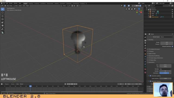
Task: Open the viewport Add menu
Action: 24,6
